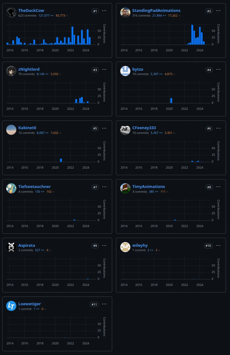Click the tallest 2022 bar in TheDuckCow's chart
This screenshot has width=230, height=355.
click(x=72, y=35)
